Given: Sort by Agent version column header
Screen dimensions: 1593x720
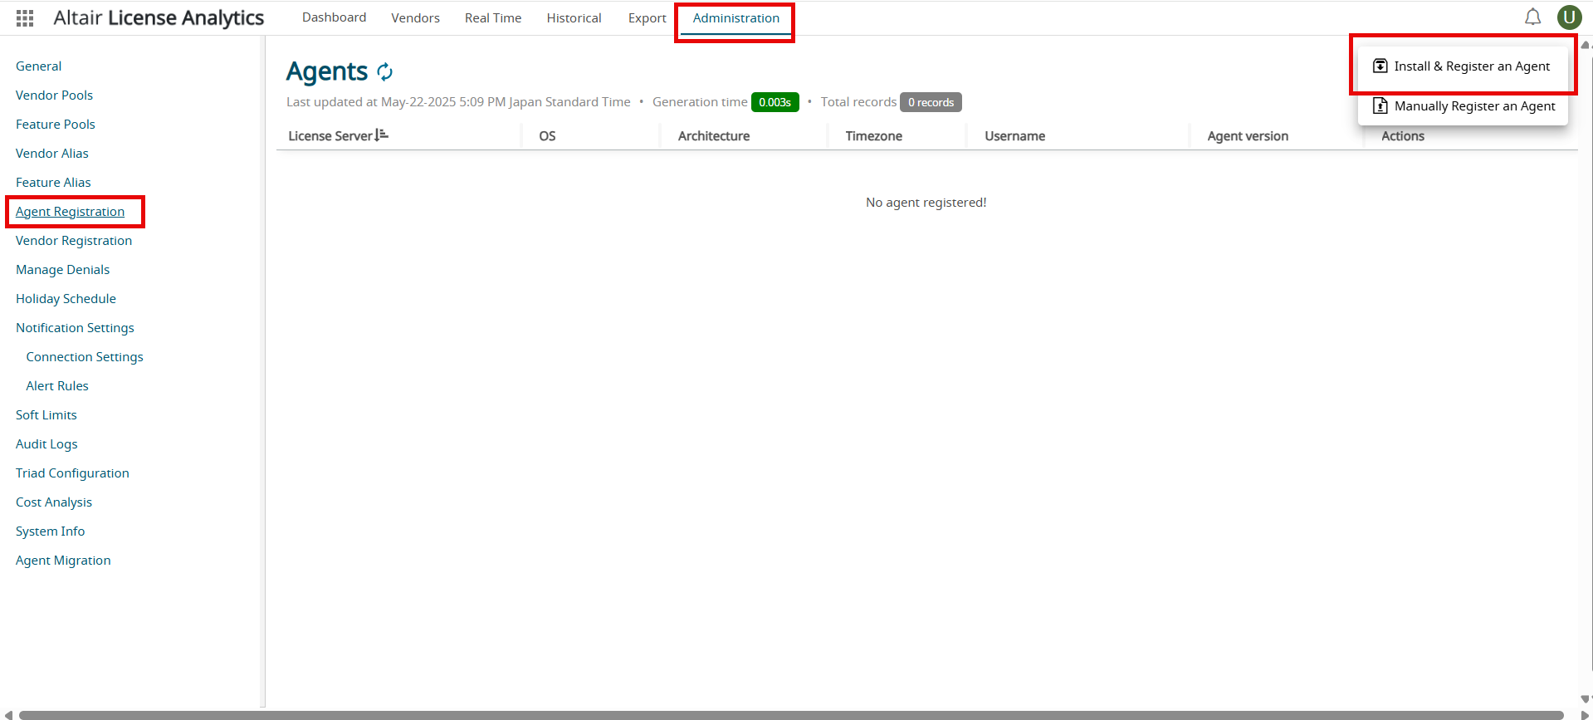Looking at the screenshot, I should pyautogui.click(x=1248, y=135).
